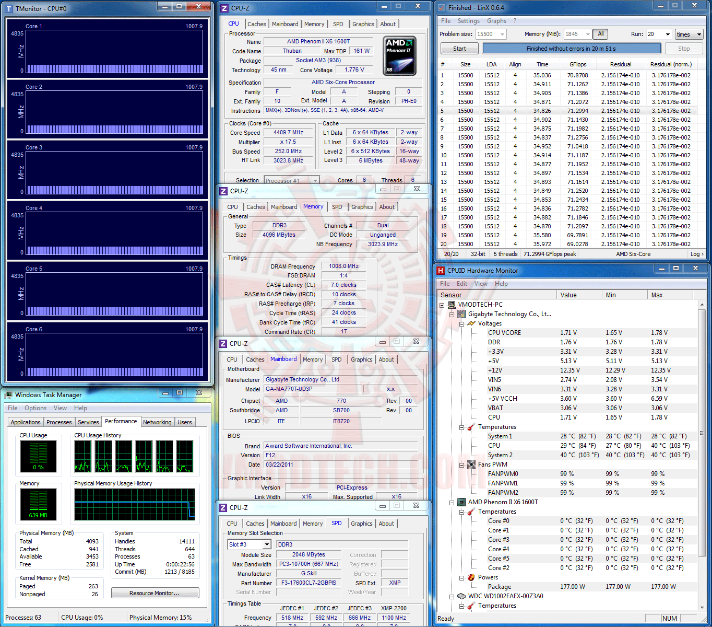This screenshot has height=627, width=712.
Task: Click the Voltages lightning bolt icon
Action: pyautogui.click(x=471, y=323)
